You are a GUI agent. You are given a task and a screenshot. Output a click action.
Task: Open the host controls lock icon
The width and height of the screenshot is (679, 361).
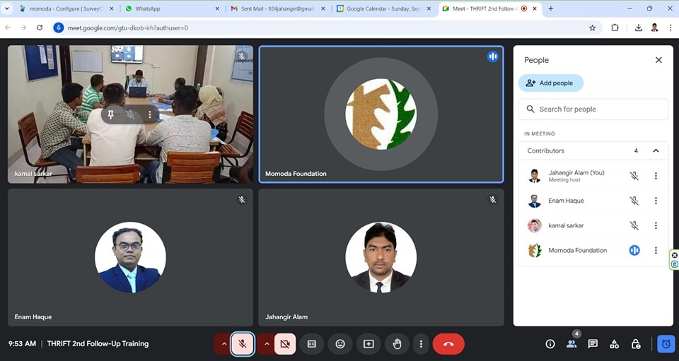click(x=636, y=344)
